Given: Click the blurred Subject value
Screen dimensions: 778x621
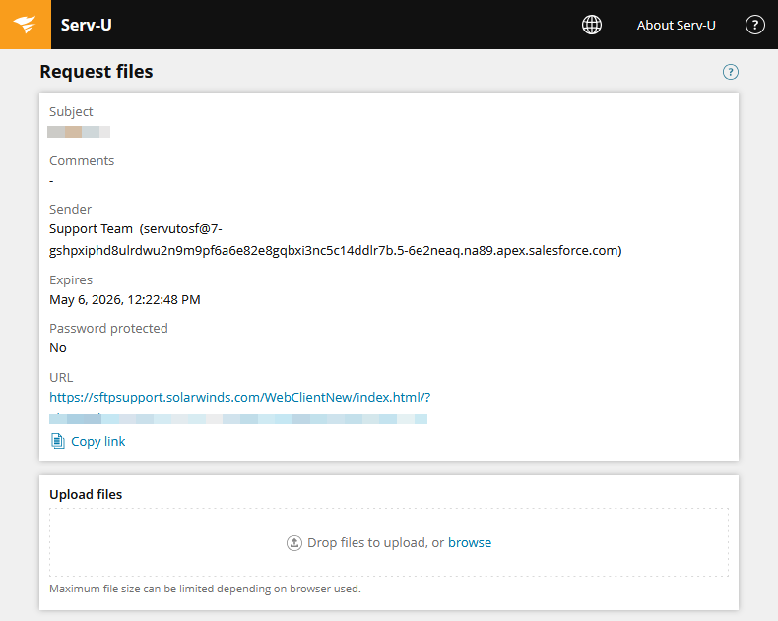Looking at the screenshot, I should (79, 132).
